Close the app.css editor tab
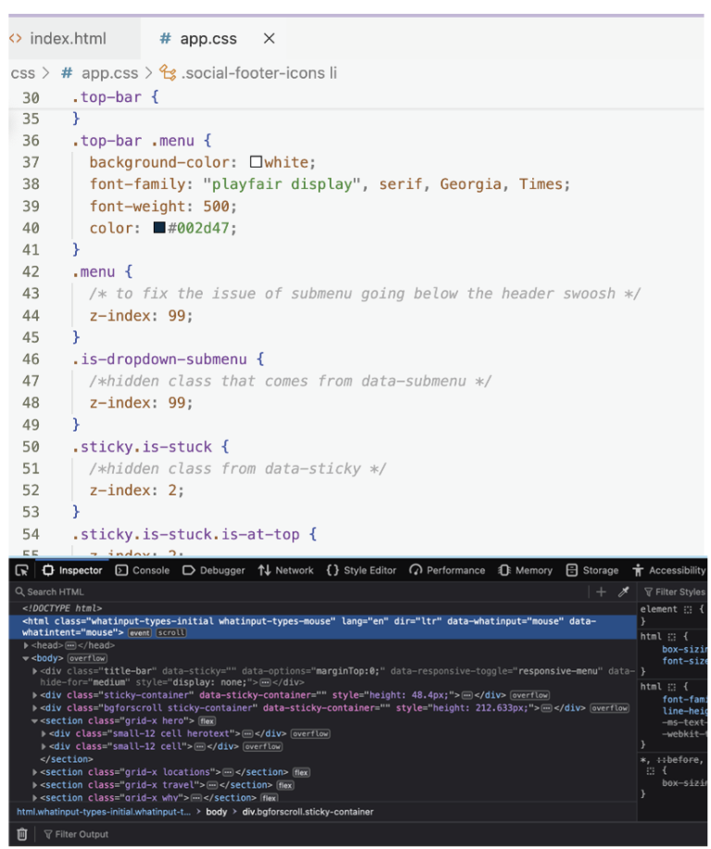 click(269, 38)
